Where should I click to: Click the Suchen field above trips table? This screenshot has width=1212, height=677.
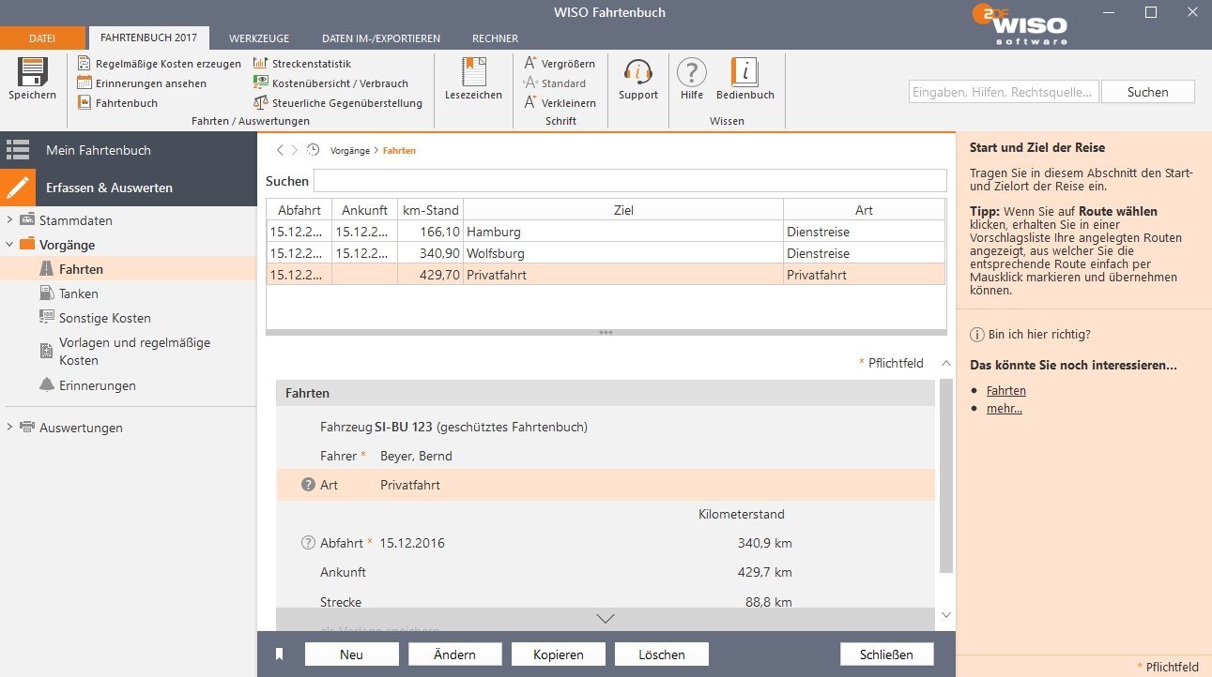[x=629, y=180]
